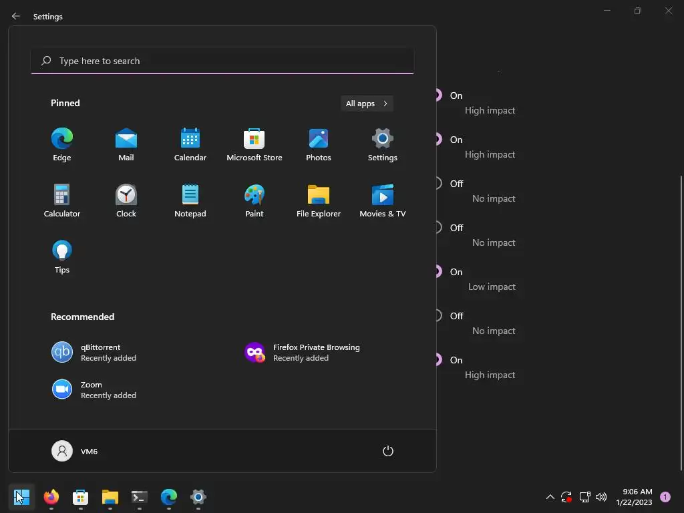Open Firefox from the taskbar
The width and height of the screenshot is (684, 513).
click(x=51, y=497)
